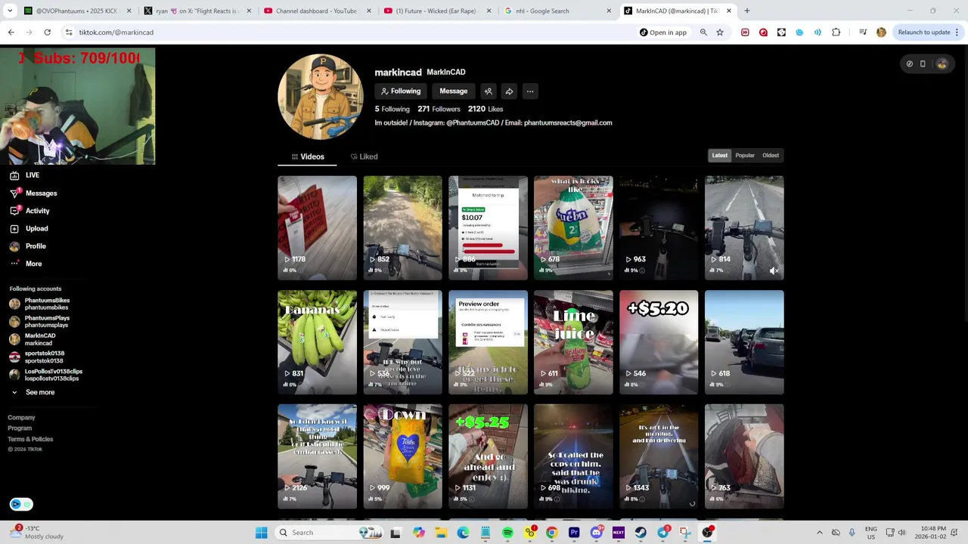Expand See more following accounts
The image size is (968, 544).
[x=33, y=392]
